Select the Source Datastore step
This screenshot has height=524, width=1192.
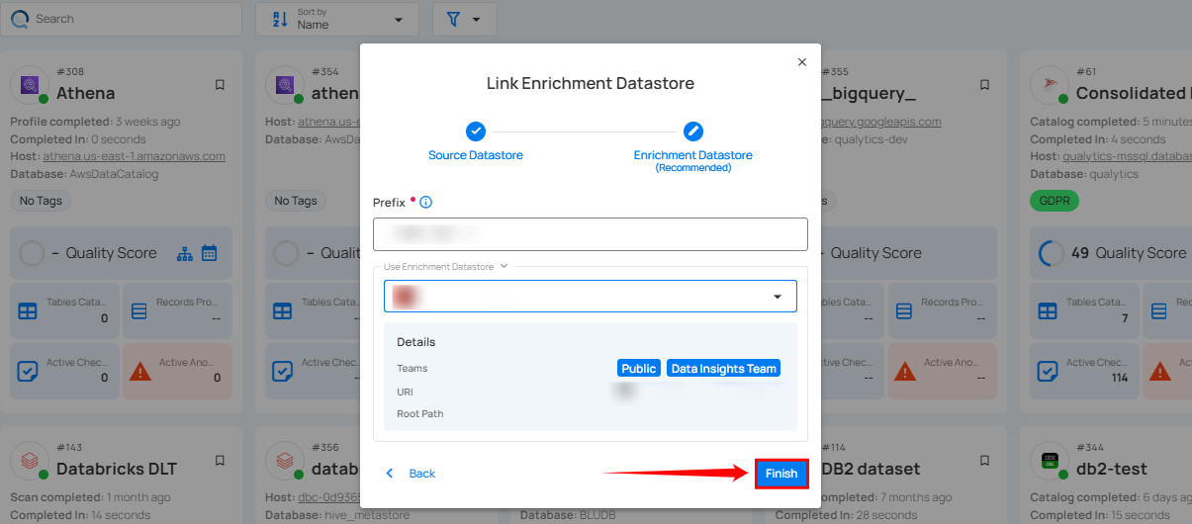click(476, 131)
